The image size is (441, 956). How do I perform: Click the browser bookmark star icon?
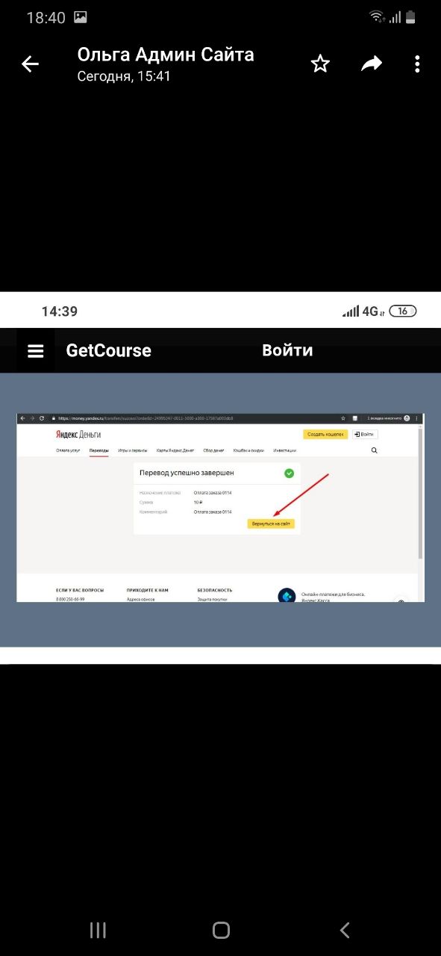click(343, 418)
